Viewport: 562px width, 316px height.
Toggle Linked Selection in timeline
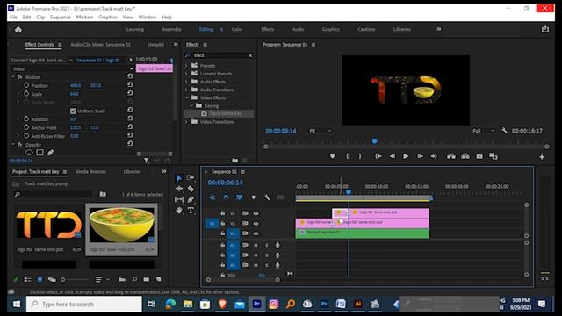tap(240, 197)
